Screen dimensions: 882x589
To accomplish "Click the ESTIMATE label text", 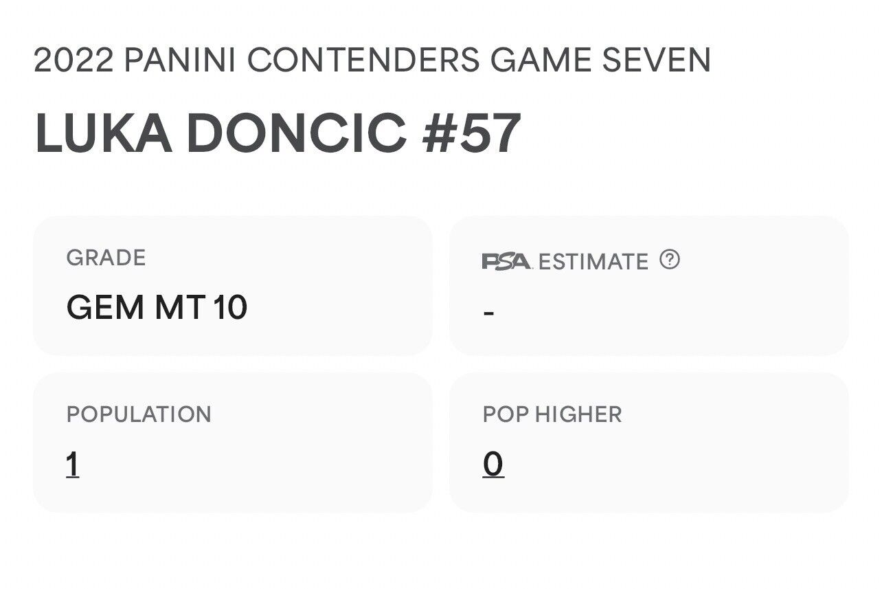I will [593, 262].
